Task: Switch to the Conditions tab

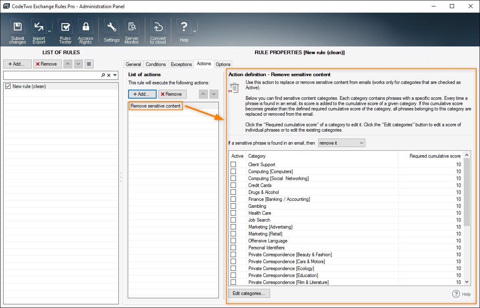Action: pos(155,64)
